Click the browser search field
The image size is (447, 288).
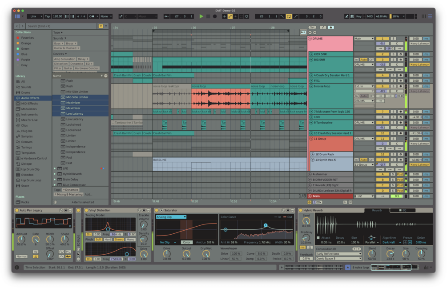pyautogui.click(x=61, y=26)
